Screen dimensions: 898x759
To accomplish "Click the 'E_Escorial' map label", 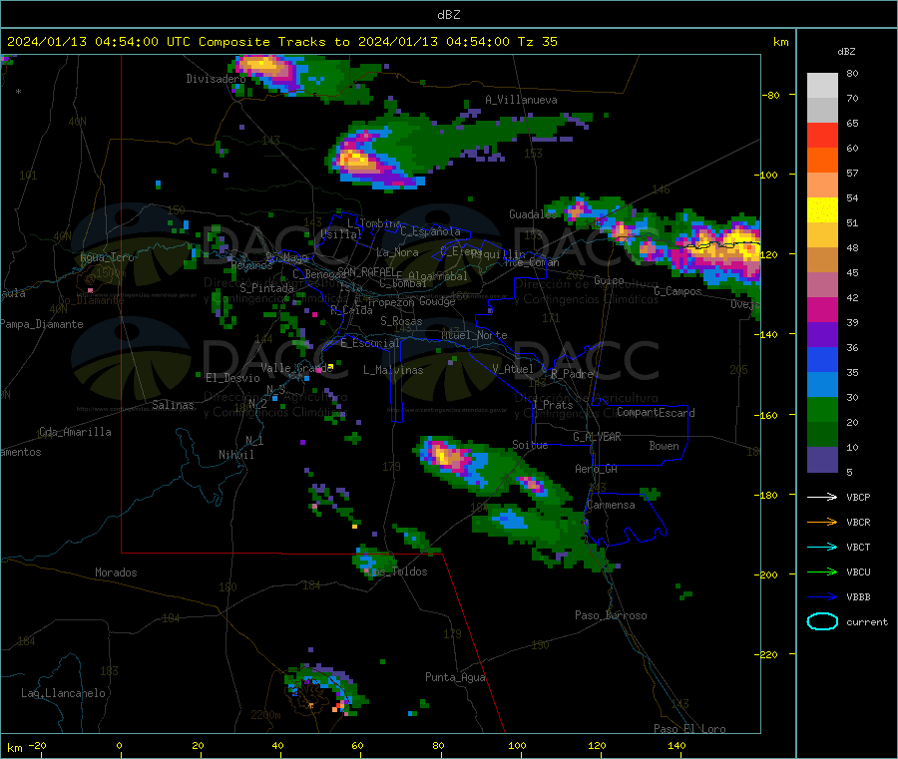I will [x=370, y=343].
